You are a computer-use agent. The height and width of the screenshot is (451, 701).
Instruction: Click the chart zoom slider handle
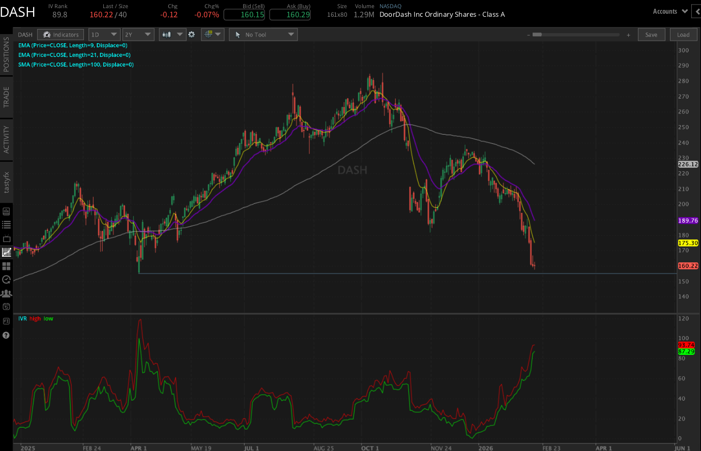[537, 35]
